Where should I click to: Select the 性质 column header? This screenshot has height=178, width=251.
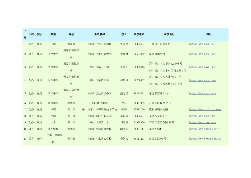(x=31, y=34)
